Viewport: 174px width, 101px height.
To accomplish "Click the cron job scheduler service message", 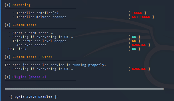I will [x=55, y=65].
